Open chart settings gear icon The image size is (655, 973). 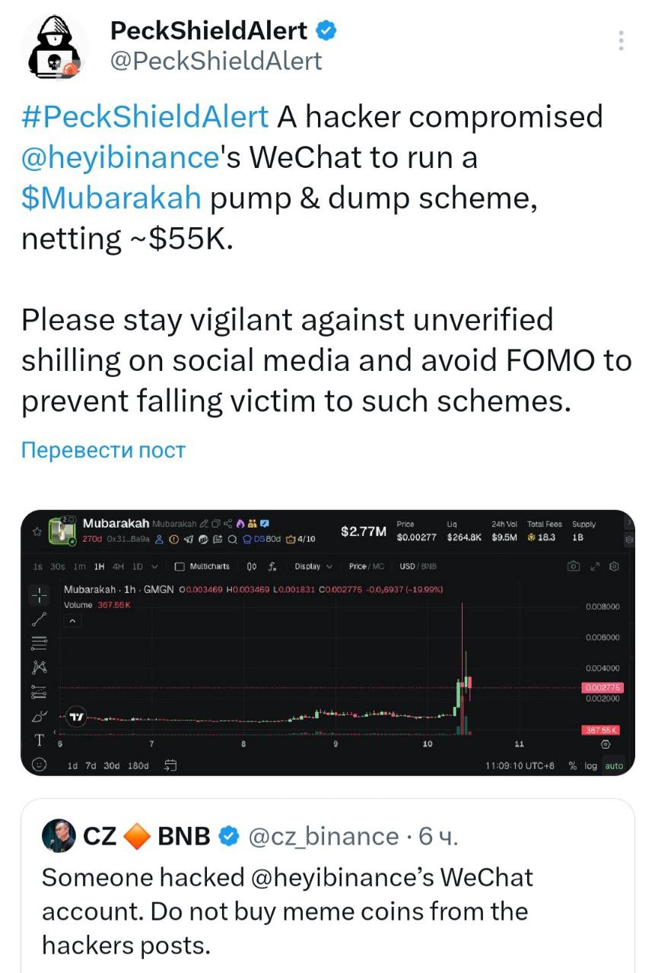[615, 566]
